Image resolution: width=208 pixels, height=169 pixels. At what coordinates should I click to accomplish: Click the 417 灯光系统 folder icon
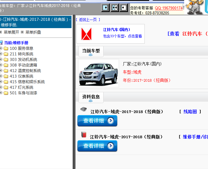[6, 87]
